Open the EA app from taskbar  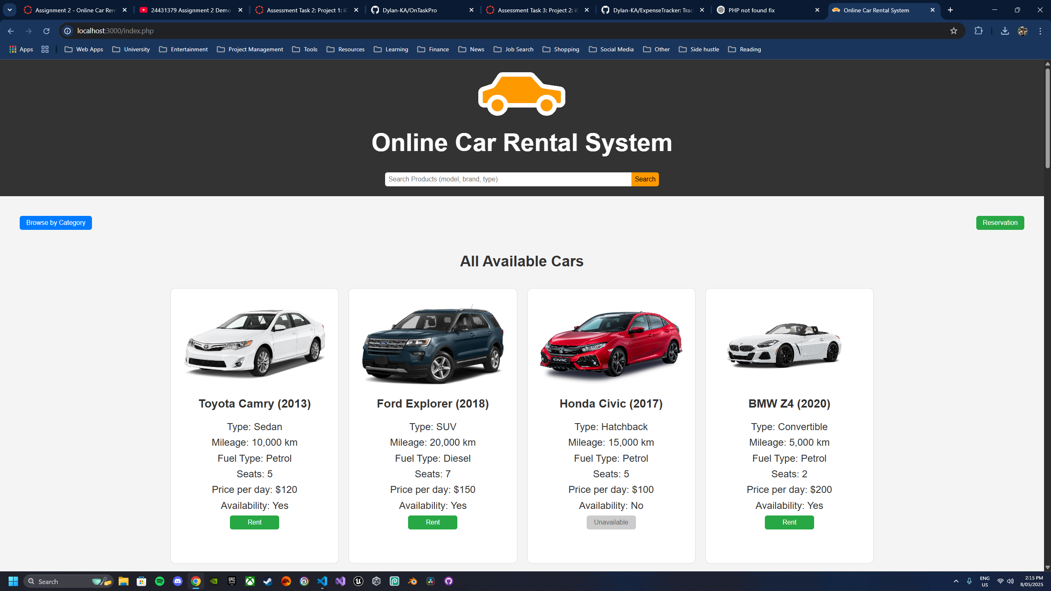286,581
